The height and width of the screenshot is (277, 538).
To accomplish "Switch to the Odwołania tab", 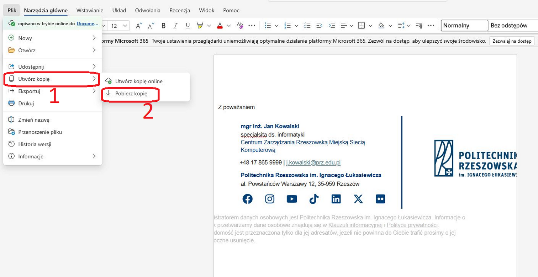I will click(x=148, y=10).
